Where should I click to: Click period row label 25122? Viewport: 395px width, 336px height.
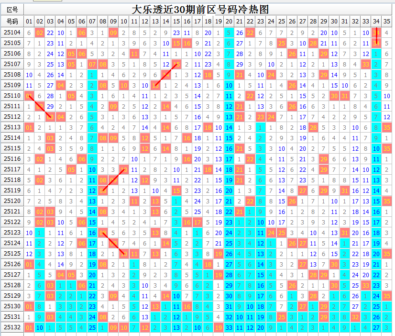point(12,222)
